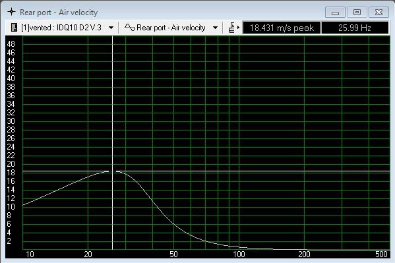This screenshot has width=395, height=263.
Task: Click the crosshair icon in the title bar
Action: coord(11,12)
